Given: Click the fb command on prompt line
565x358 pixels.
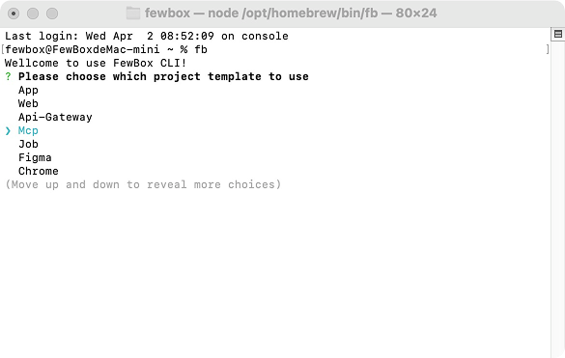Looking at the screenshot, I should pos(201,49).
